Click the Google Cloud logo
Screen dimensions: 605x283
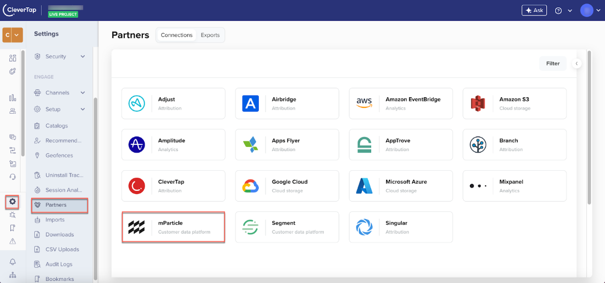(251, 186)
